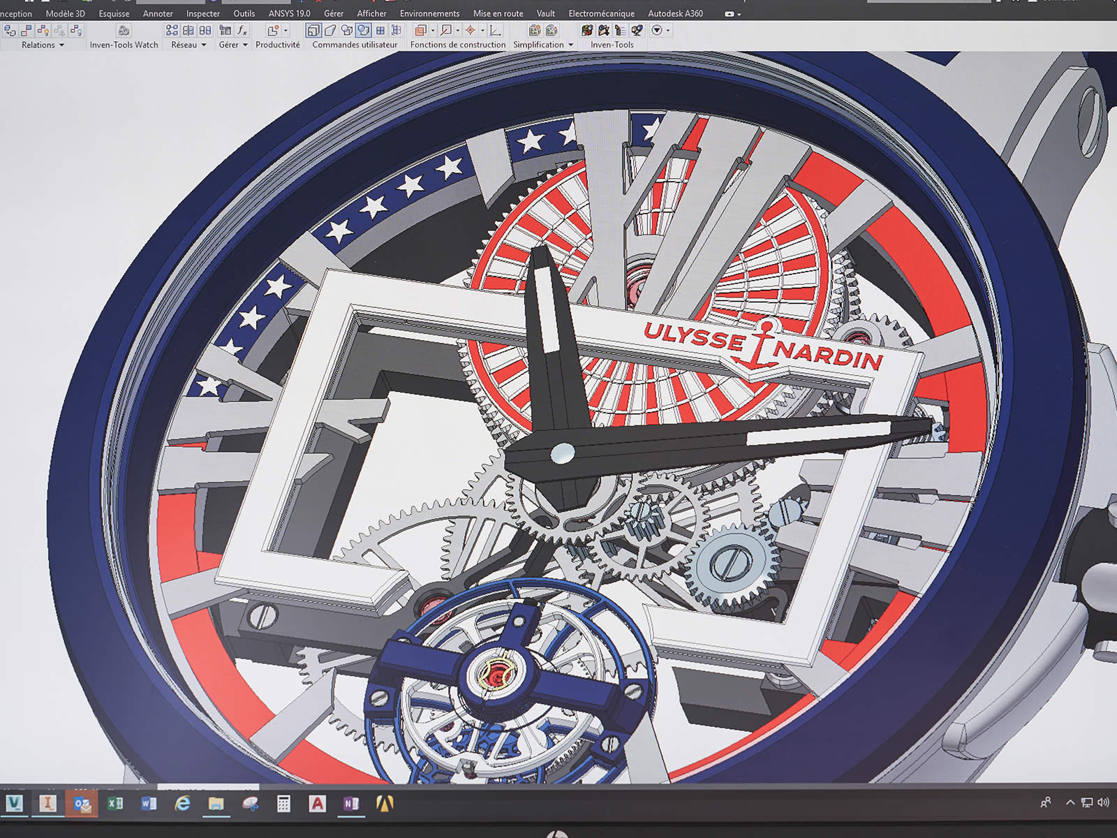The width and height of the screenshot is (1117, 838).
Task: Open the Outils ribbon tab
Action: (x=244, y=13)
